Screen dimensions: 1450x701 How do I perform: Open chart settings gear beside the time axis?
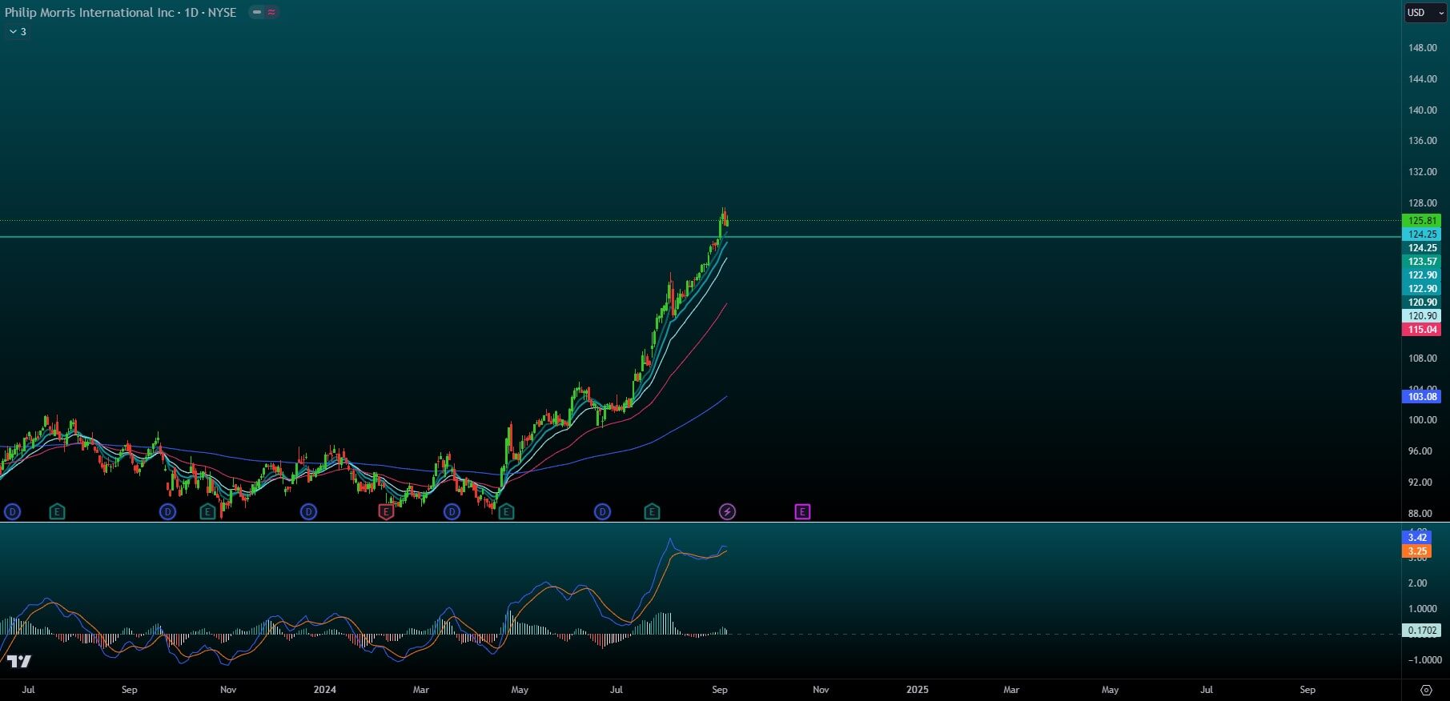tap(1426, 690)
